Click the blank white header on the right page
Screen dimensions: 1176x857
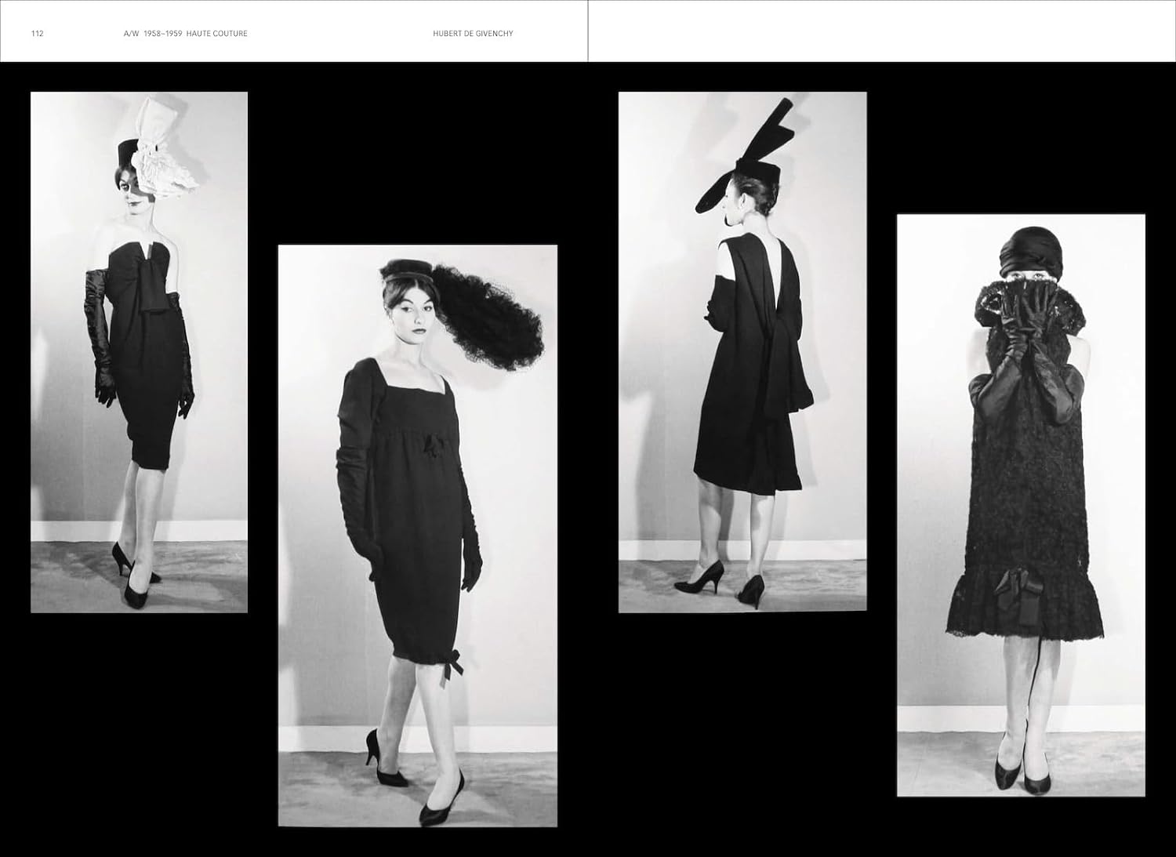click(881, 31)
